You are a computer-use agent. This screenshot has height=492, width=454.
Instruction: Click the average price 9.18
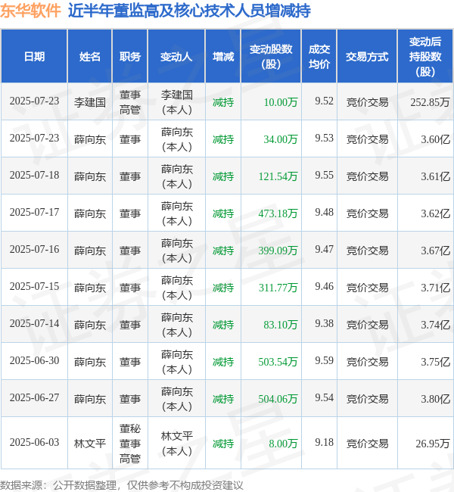324,442
